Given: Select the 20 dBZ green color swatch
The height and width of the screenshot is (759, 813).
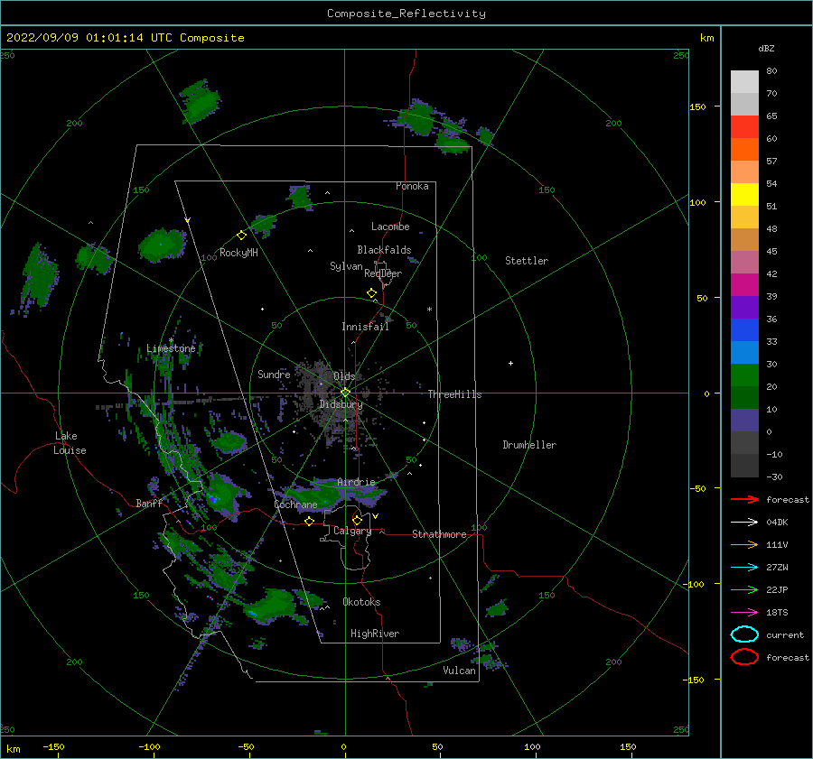Looking at the screenshot, I should tap(744, 375).
